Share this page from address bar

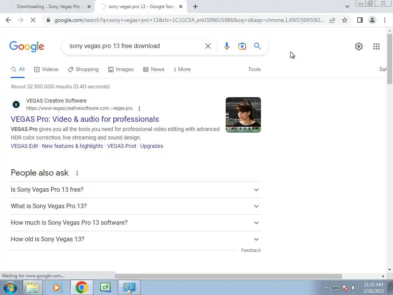click(x=332, y=20)
